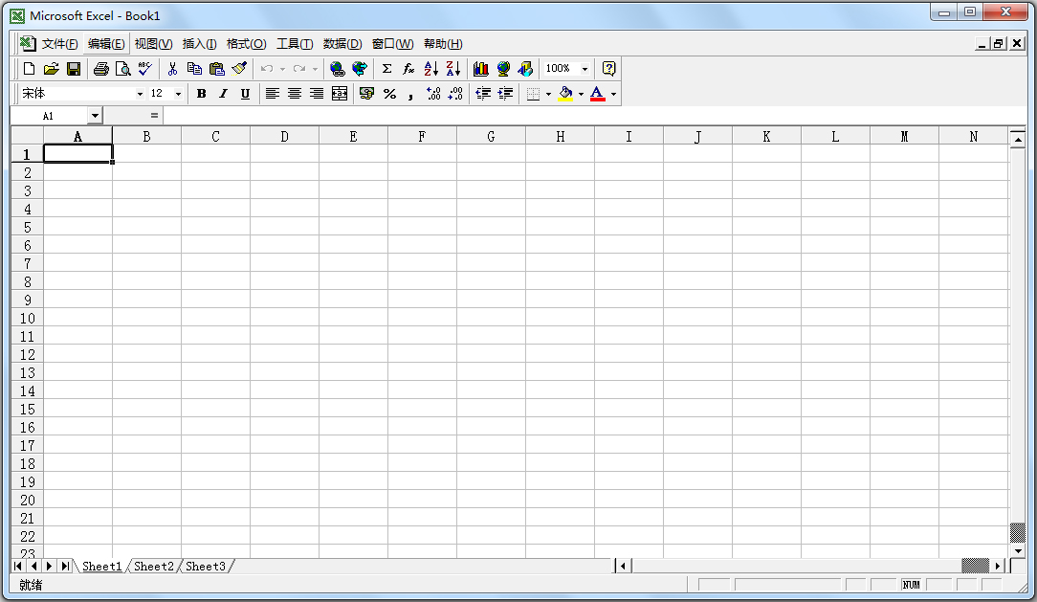Click the Edit Formula equals button
Screen dimensions: 1037x602
(x=154, y=116)
